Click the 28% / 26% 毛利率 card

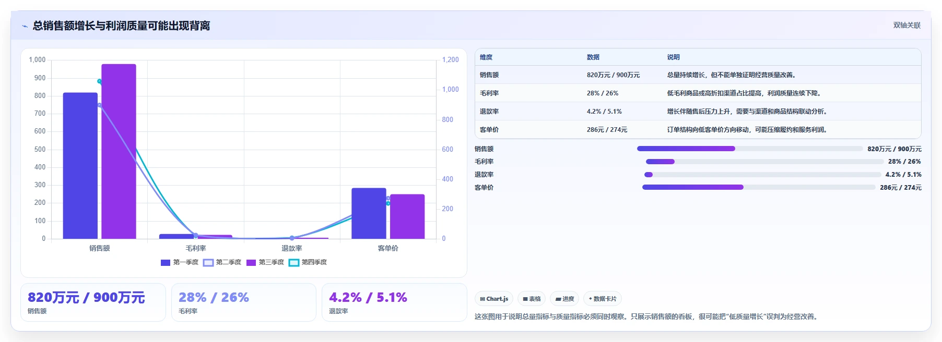[244, 302]
